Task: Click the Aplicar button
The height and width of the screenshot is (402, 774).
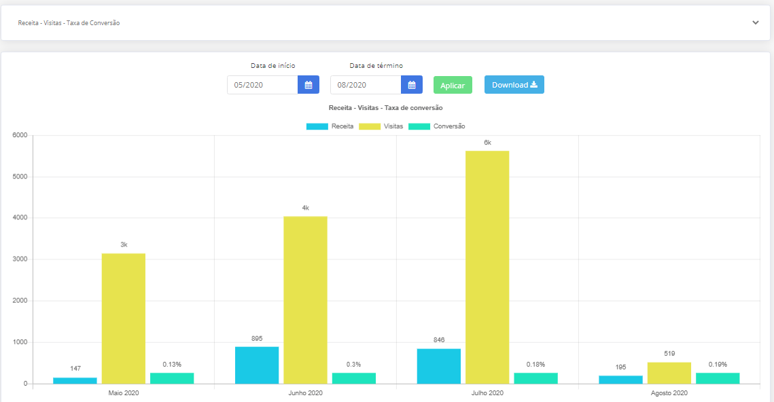Action: [x=453, y=86]
